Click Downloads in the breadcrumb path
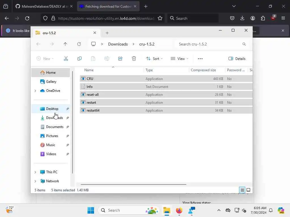The width and height of the screenshot is (290, 217). click(118, 44)
